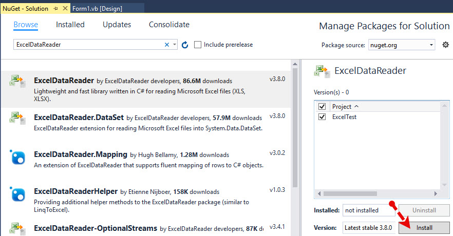The width and height of the screenshot is (453, 236).
Task: Open package source settings gear
Action: 445,45
